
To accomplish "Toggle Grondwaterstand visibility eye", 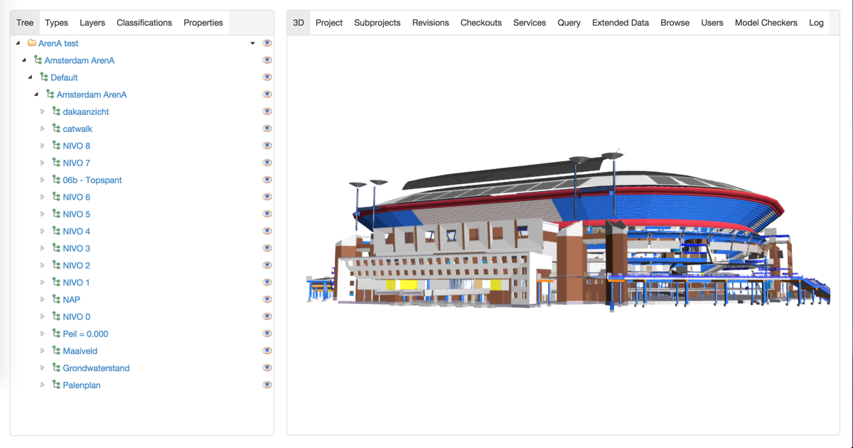I will tap(267, 367).
